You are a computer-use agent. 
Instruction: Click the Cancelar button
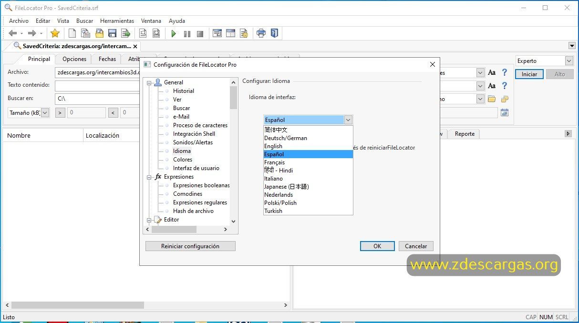pos(416,246)
